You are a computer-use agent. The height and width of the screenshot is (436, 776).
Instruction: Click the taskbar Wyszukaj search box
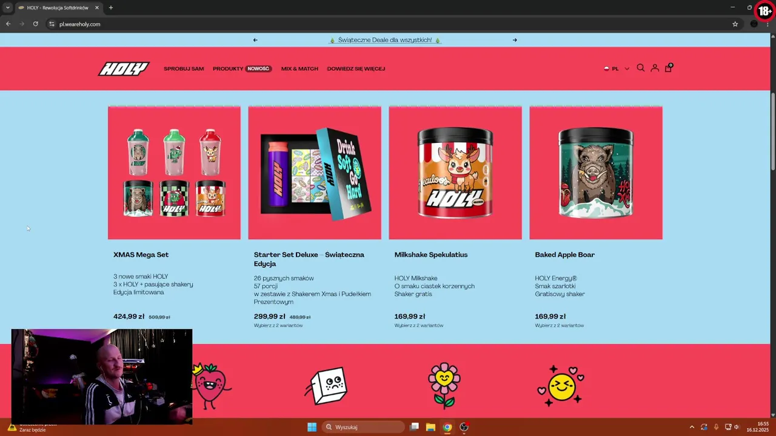coord(363,427)
